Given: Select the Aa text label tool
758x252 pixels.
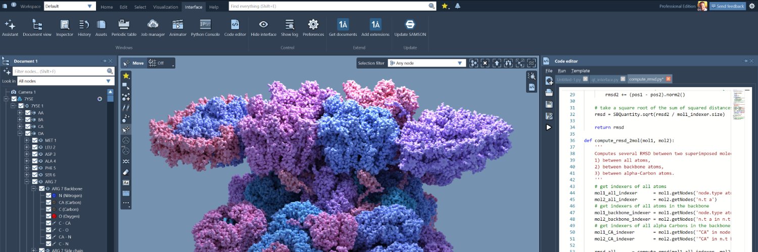Looking at the screenshot, I should click(126, 182).
